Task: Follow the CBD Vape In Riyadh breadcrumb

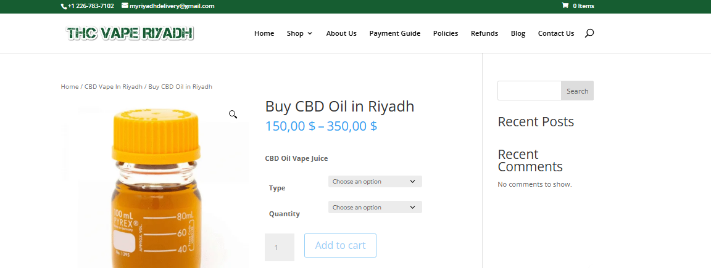Action: pos(114,87)
